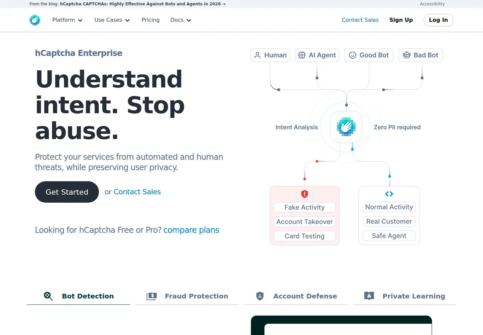Open the Accessibility link
483x335 pixels.
pos(432,4)
